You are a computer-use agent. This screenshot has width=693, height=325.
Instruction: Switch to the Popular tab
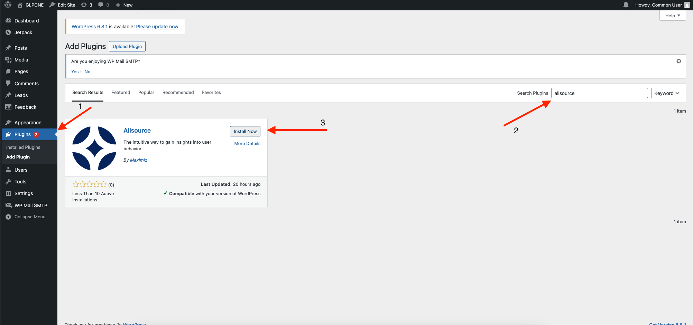click(146, 93)
